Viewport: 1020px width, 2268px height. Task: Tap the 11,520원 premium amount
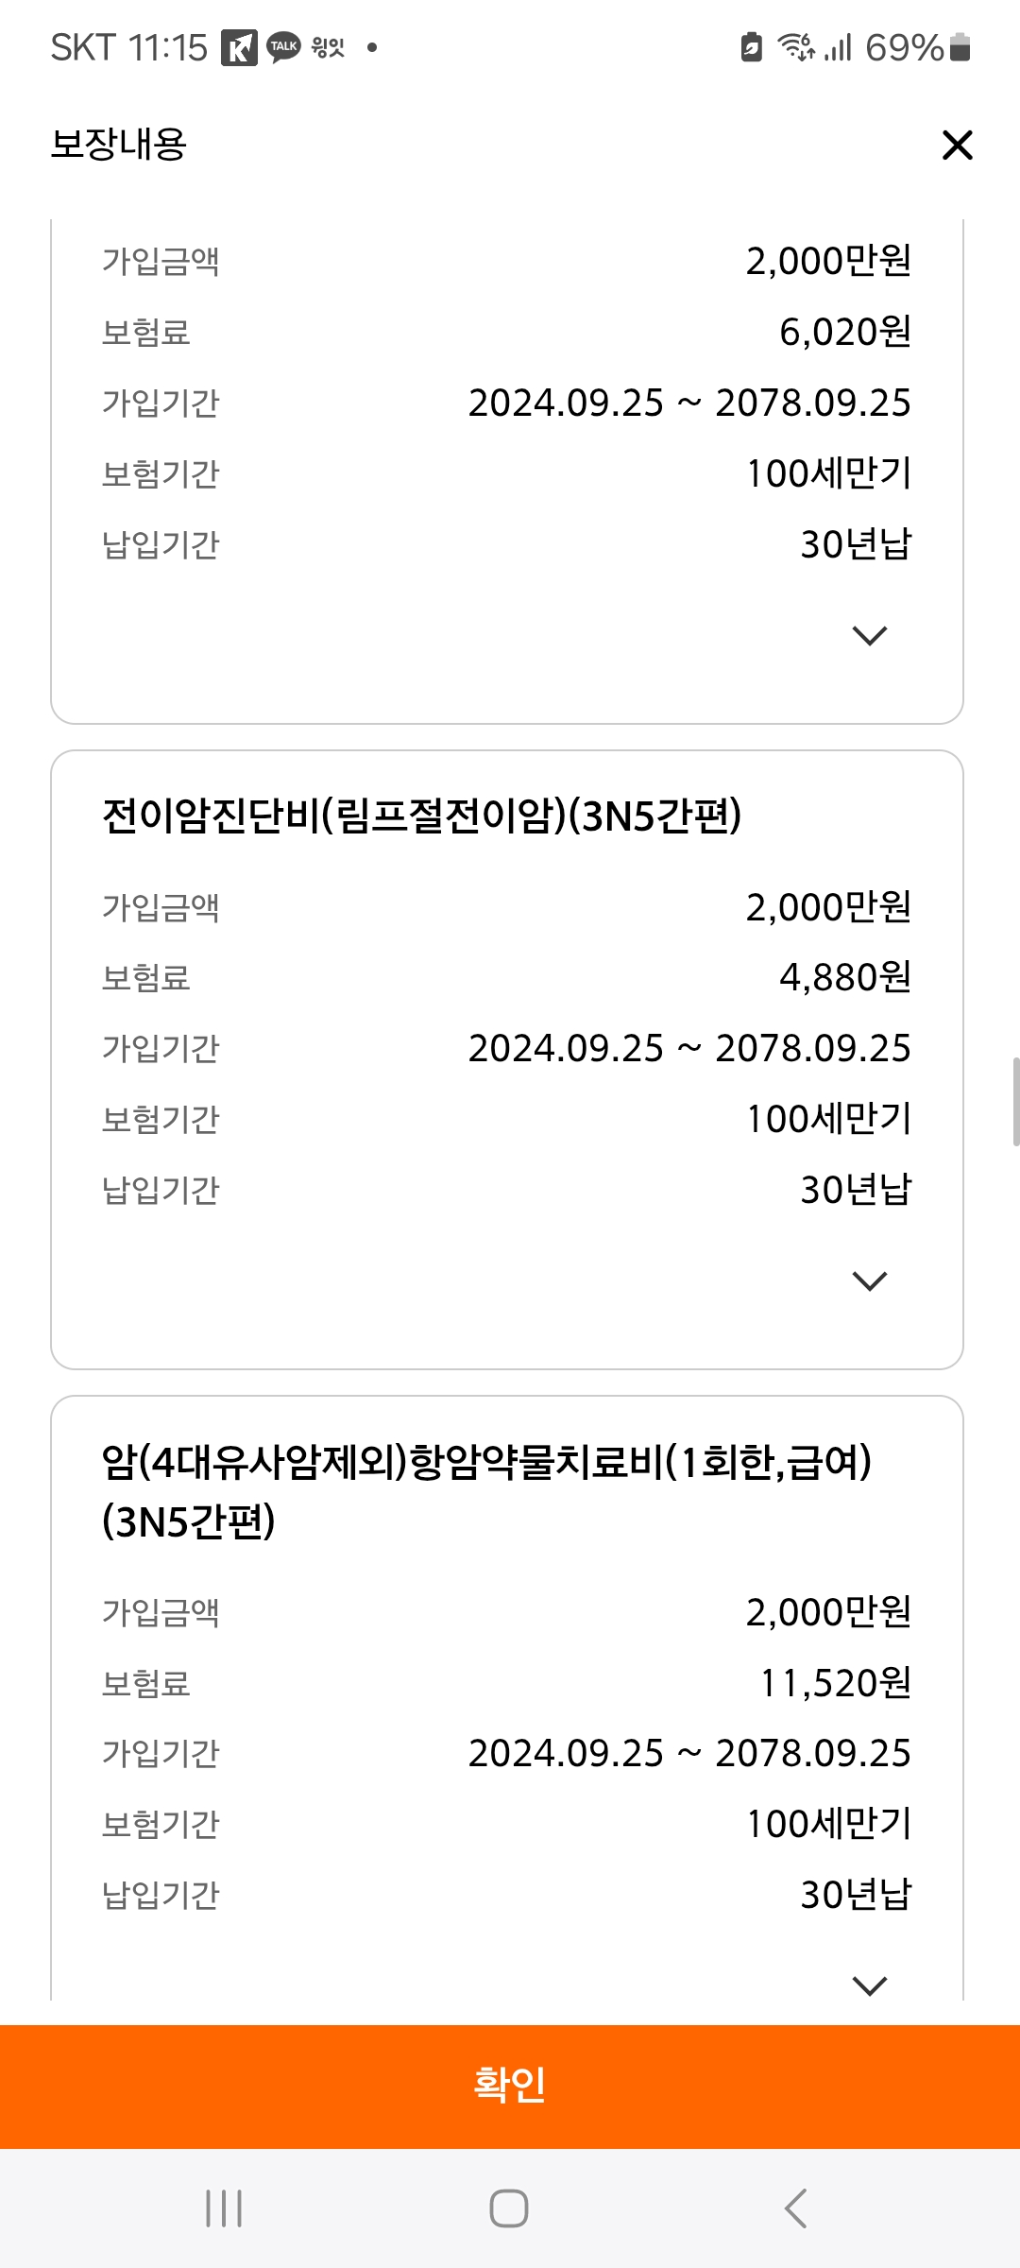836,1683
